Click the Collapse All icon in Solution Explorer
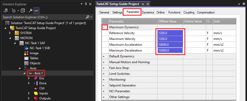Image resolution: width=247 pixels, height=101 pixels. click(23, 11)
